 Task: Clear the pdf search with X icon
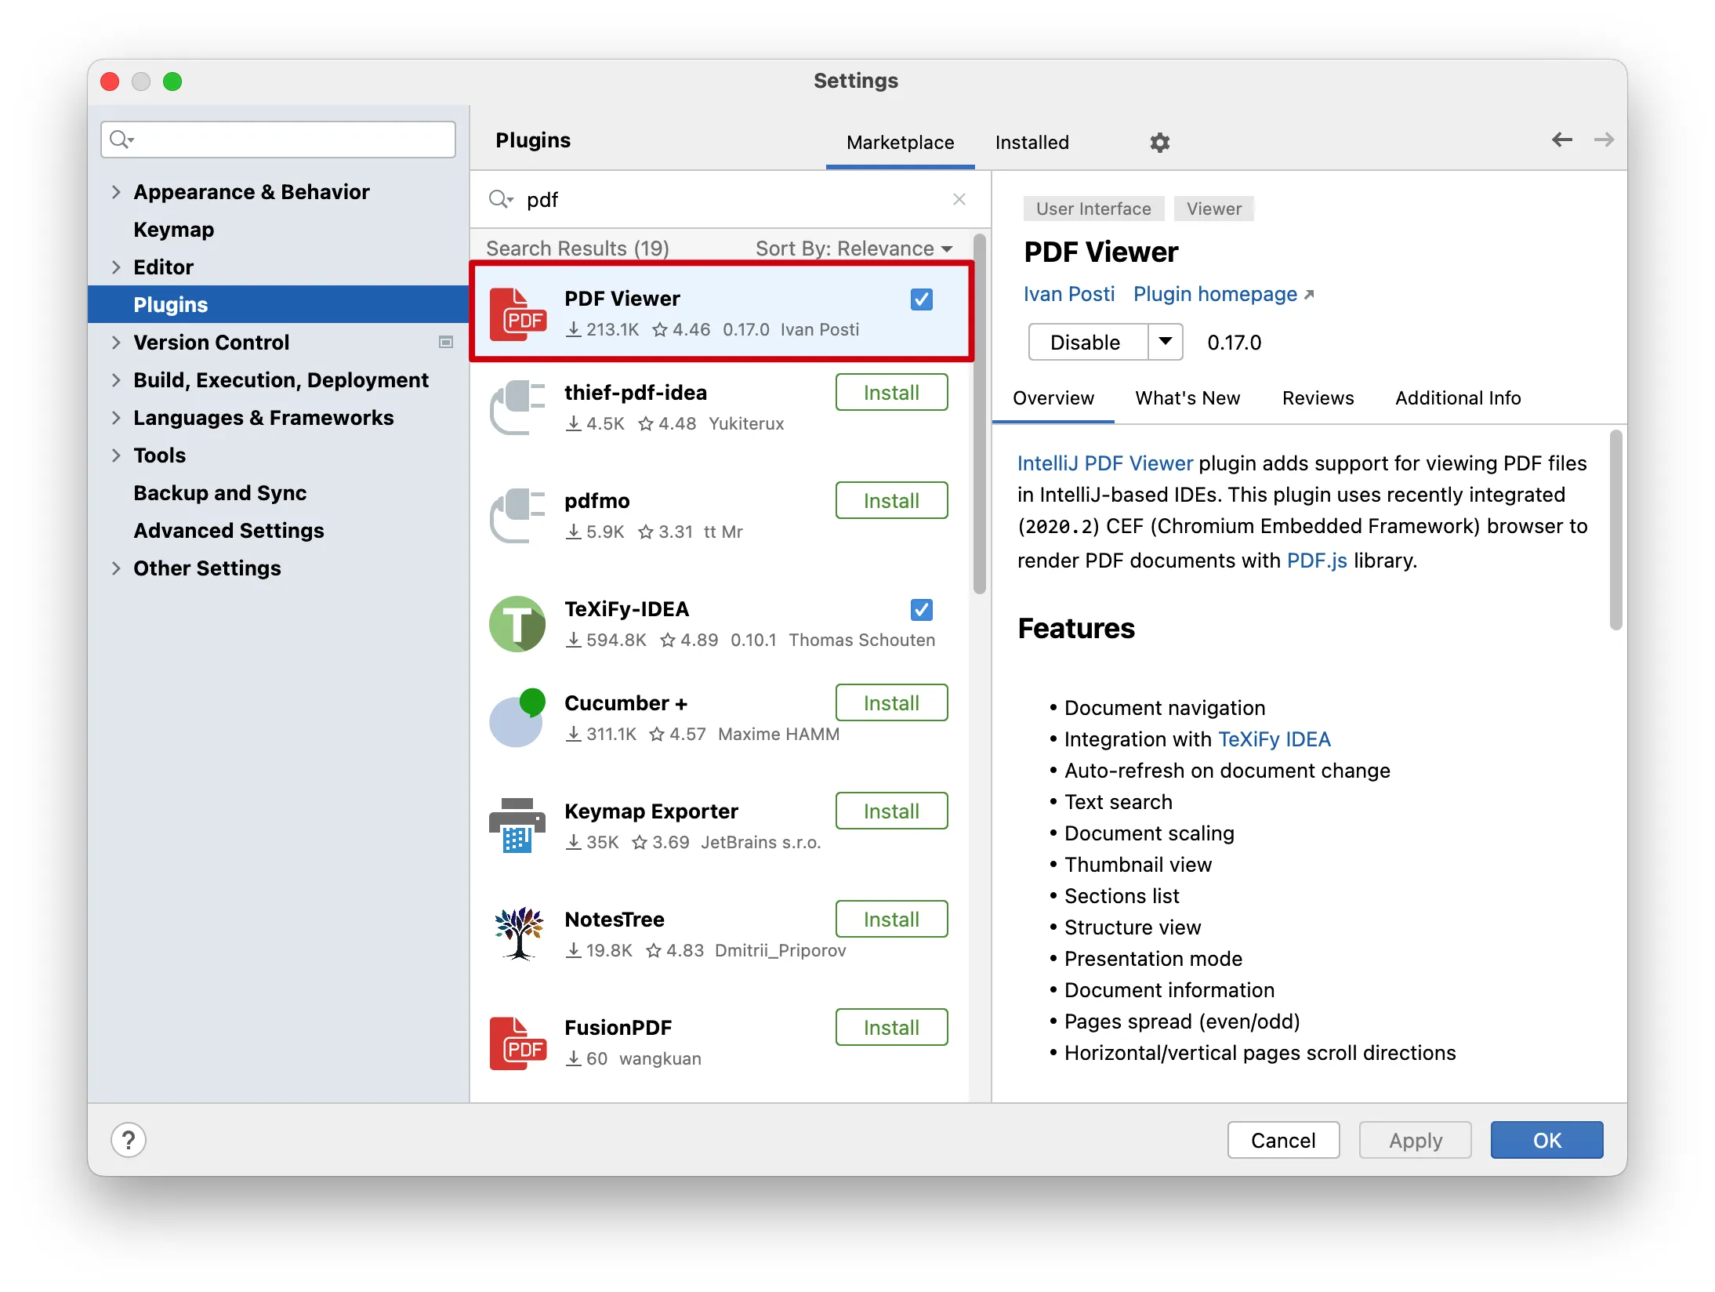pyautogui.click(x=959, y=199)
